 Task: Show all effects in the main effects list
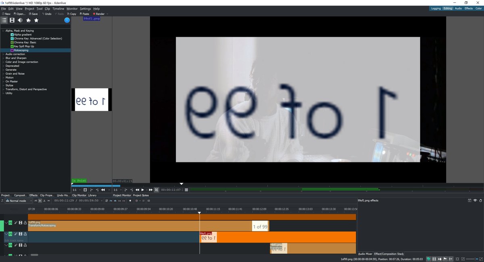4,20
